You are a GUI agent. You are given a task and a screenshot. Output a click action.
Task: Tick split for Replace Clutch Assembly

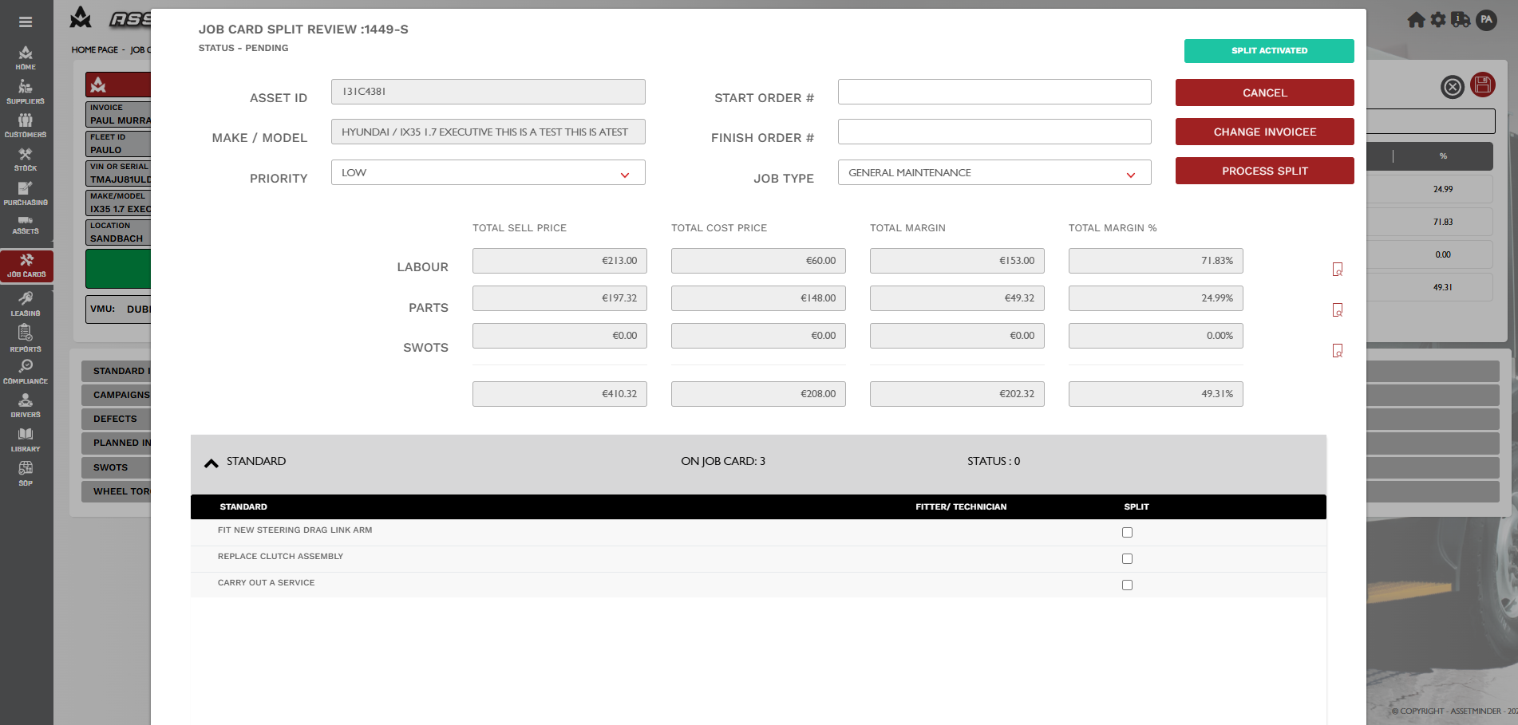point(1127,558)
